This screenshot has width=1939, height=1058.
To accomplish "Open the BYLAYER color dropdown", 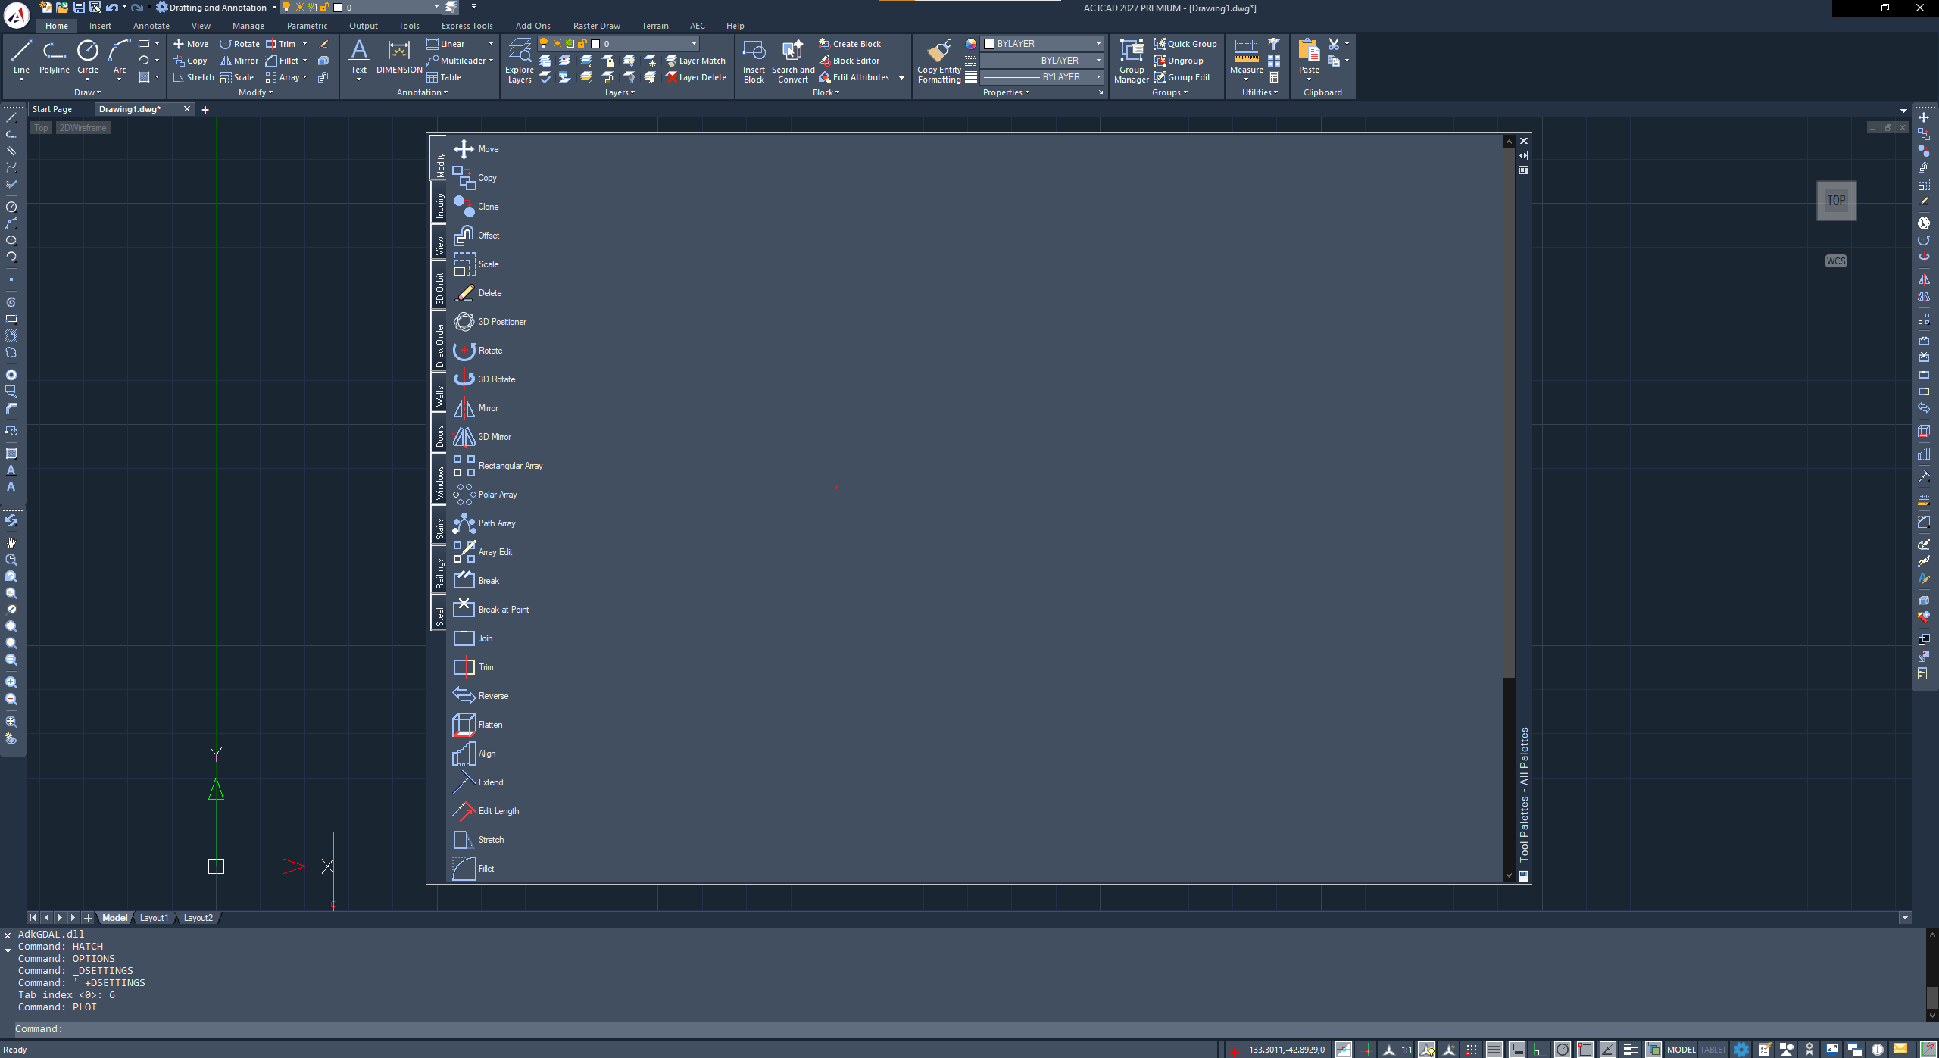I will pyautogui.click(x=1042, y=44).
